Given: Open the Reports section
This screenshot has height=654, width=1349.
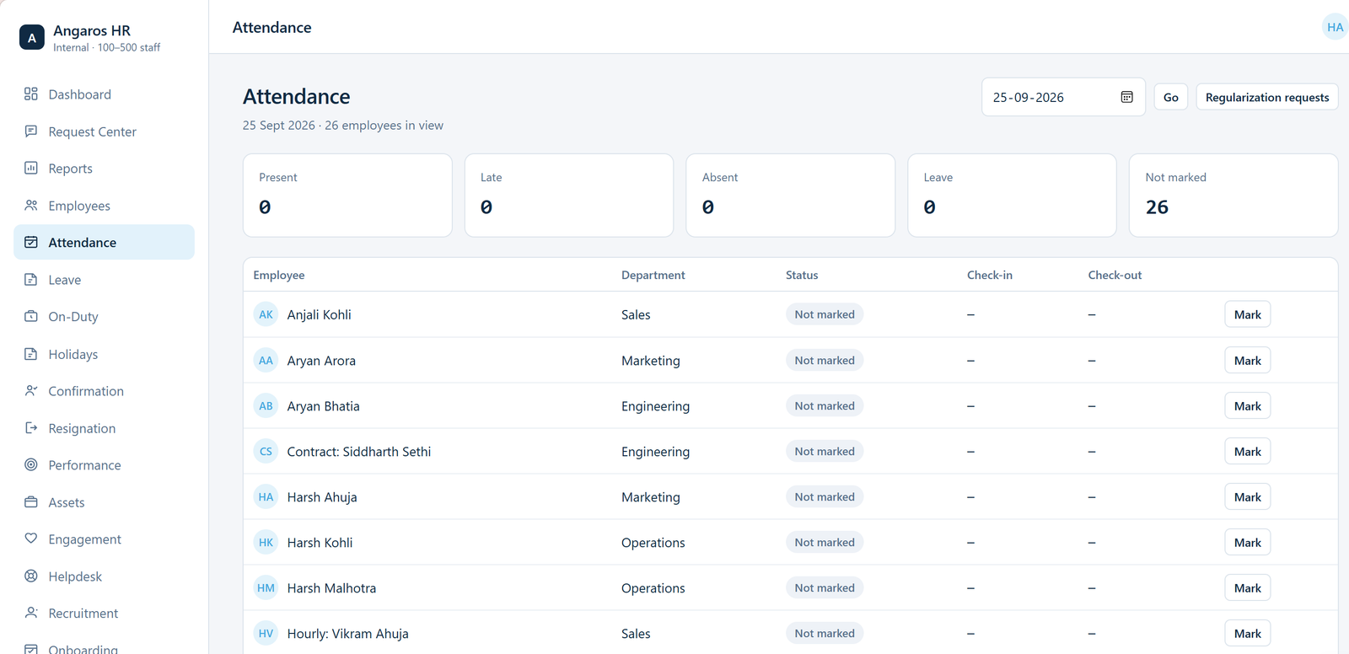Looking at the screenshot, I should point(104,169).
